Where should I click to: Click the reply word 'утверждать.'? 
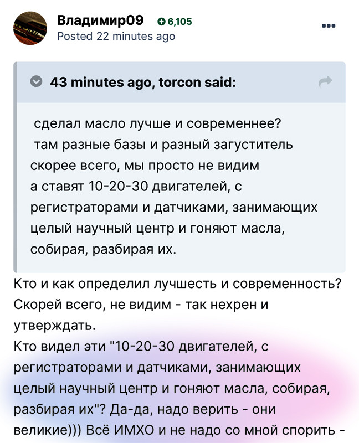tap(55, 326)
